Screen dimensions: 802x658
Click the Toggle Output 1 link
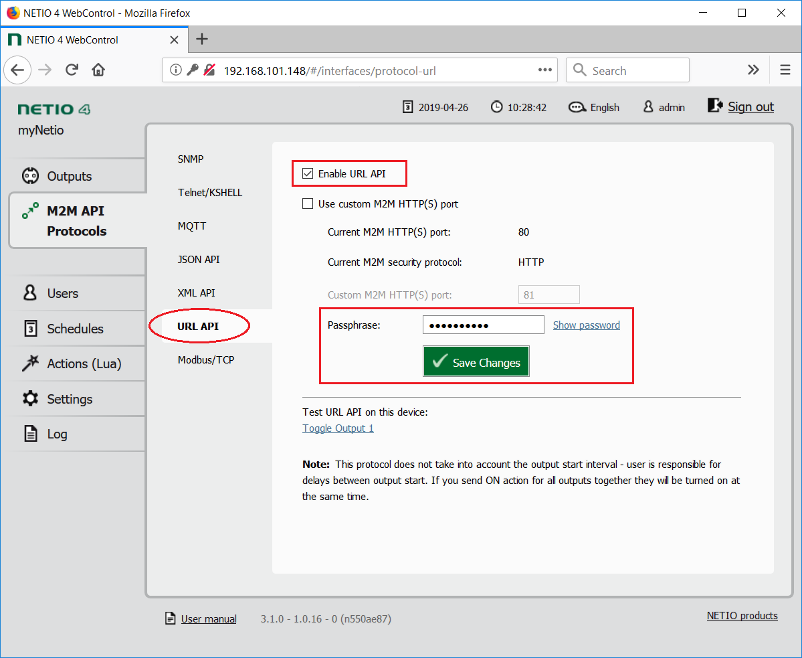pyautogui.click(x=338, y=428)
